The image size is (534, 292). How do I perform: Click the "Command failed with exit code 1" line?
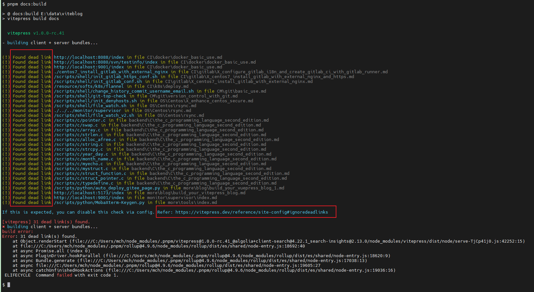click(x=76, y=275)
